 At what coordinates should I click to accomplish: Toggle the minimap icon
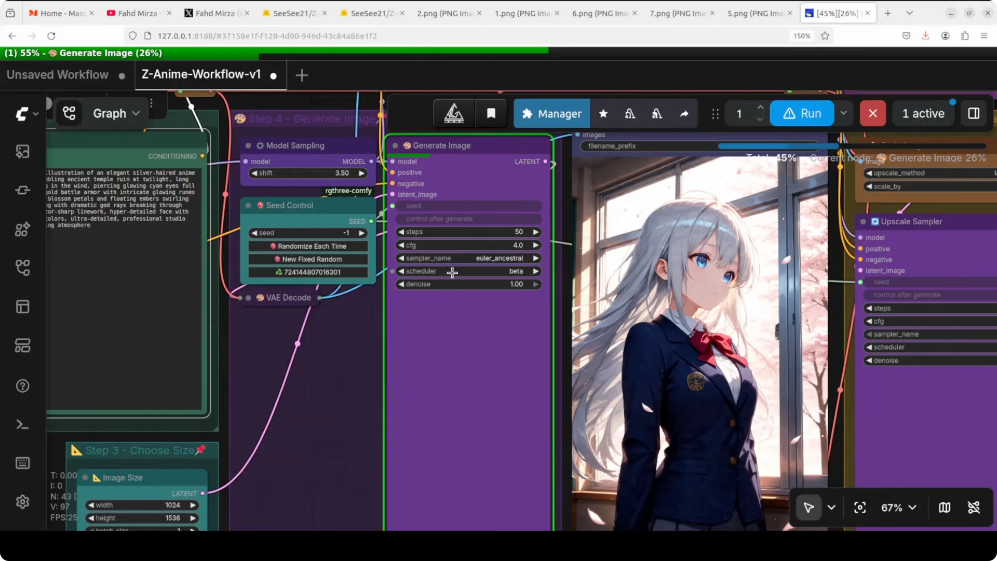pos(945,507)
